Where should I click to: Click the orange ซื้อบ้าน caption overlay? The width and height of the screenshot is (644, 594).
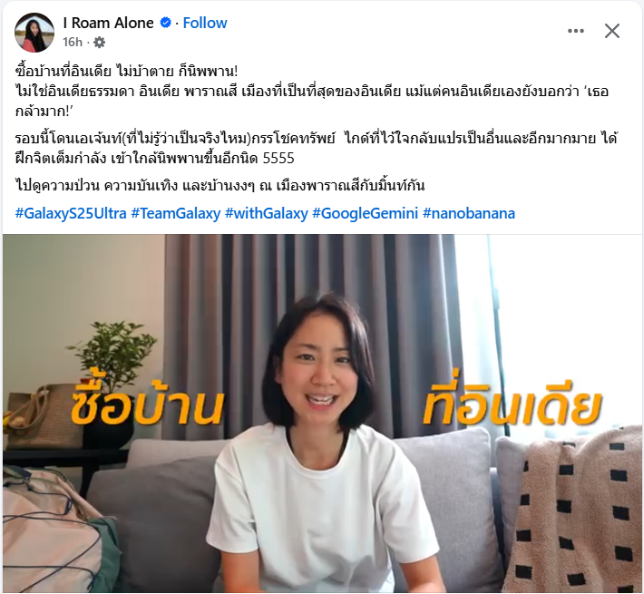(x=148, y=404)
